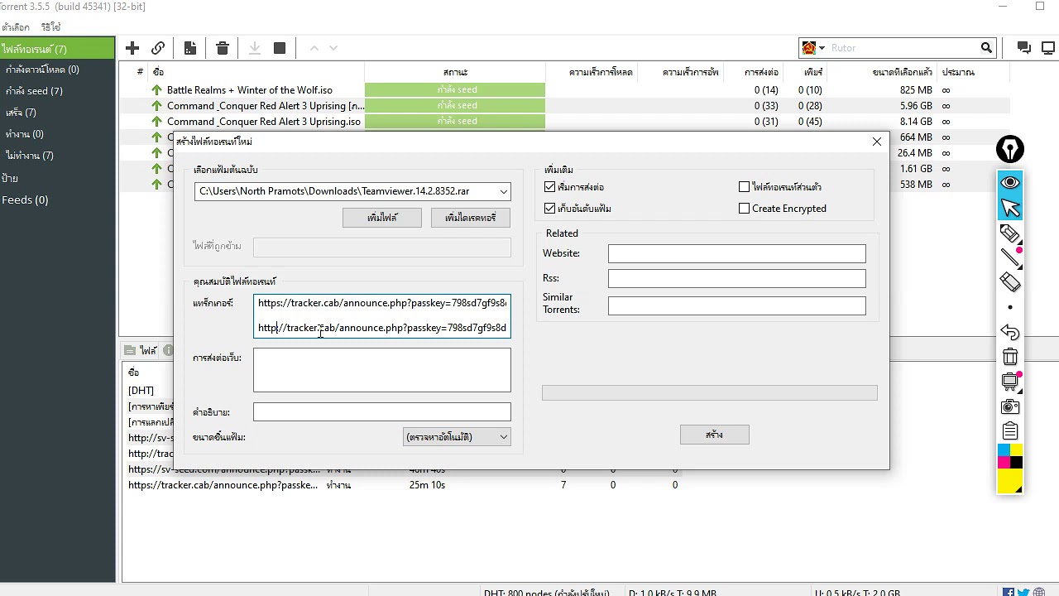Click the Website input field

tap(737, 253)
